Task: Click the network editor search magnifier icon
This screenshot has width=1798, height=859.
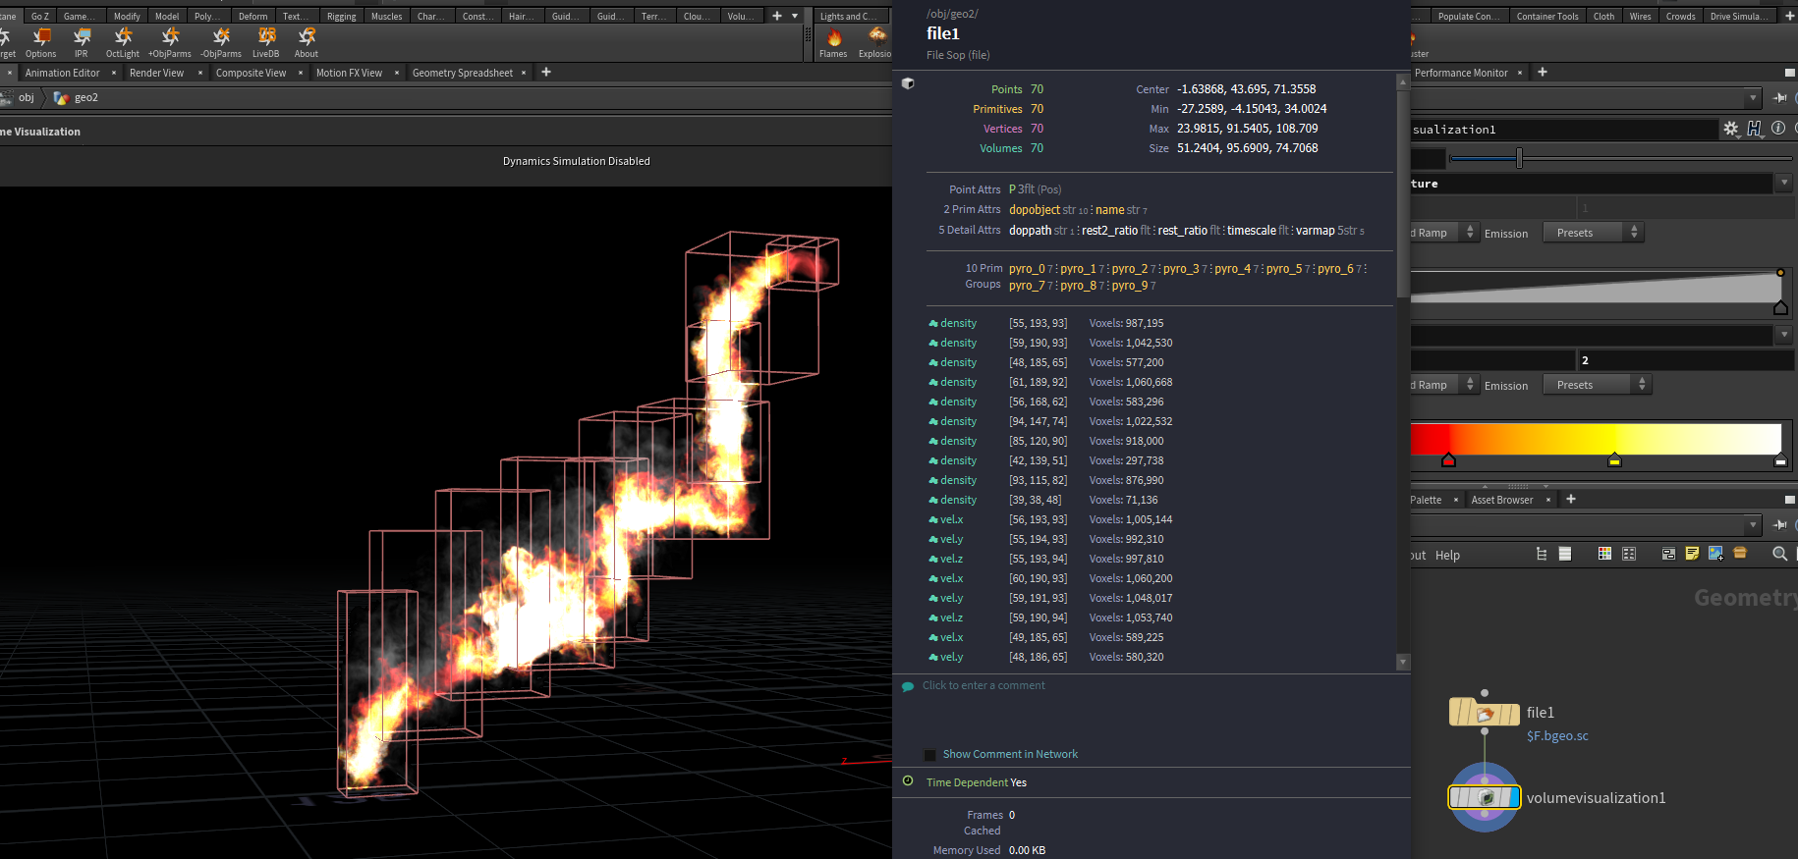Action: click(1779, 554)
